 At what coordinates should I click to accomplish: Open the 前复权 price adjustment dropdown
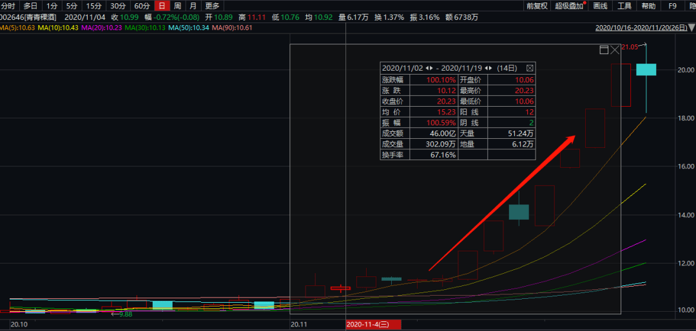537,6
